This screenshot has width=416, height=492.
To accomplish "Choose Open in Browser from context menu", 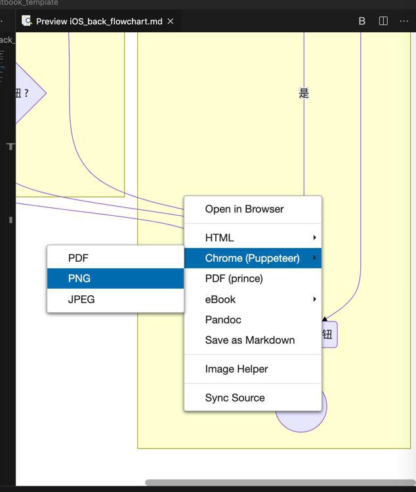I will (x=244, y=209).
